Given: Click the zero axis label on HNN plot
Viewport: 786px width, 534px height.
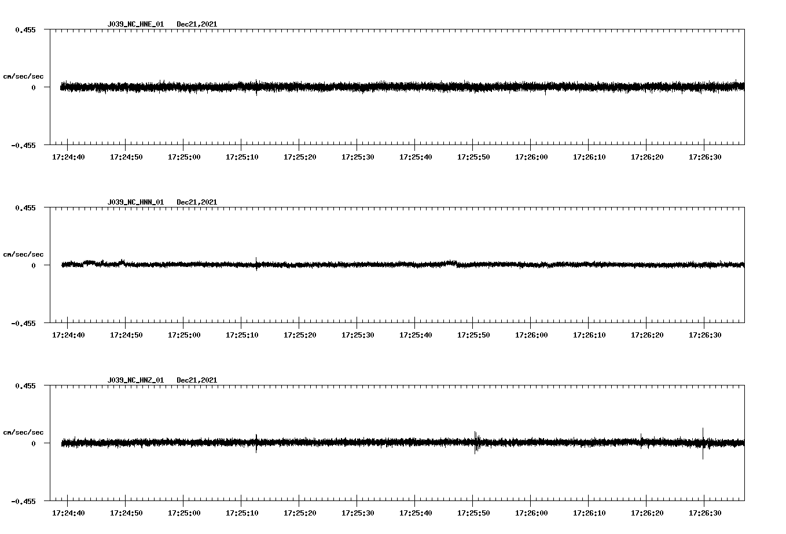Looking at the screenshot, I should 34,265.
